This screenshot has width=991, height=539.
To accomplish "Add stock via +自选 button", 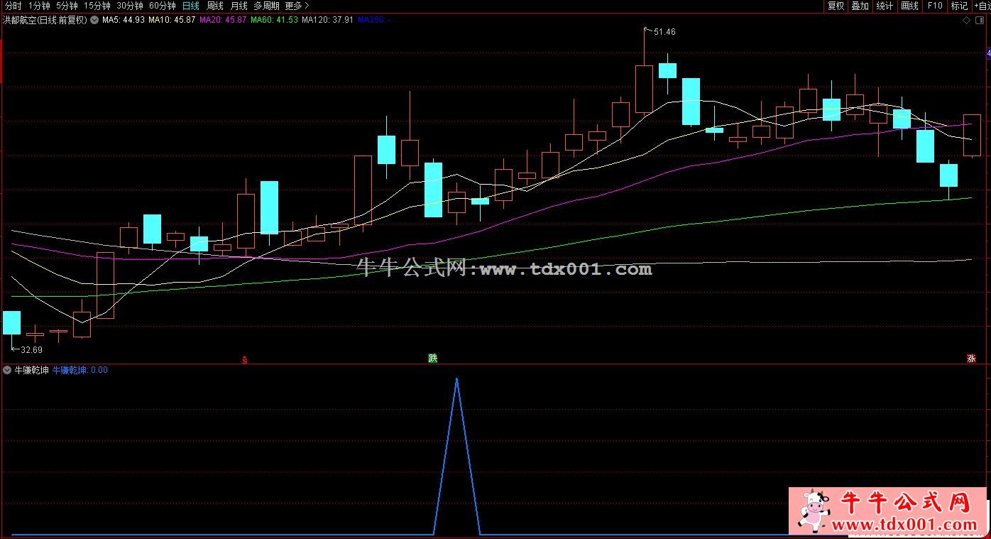I will pyautogui.click(x=982, y=6).
